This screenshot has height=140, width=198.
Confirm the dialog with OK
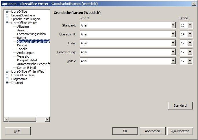(x=125, y=131)
